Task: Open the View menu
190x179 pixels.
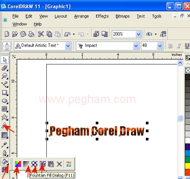Action: pyautogui.click(x=43, y=16)
